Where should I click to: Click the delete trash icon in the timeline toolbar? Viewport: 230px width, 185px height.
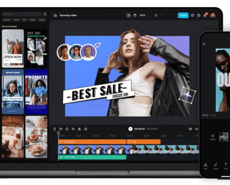pyautogui.click(x=61, y=129)
